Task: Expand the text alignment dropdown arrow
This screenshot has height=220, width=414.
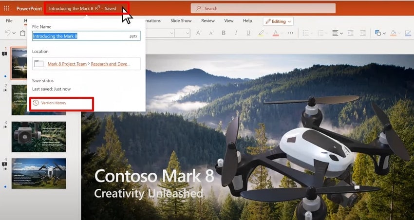Action: point(341,33)
